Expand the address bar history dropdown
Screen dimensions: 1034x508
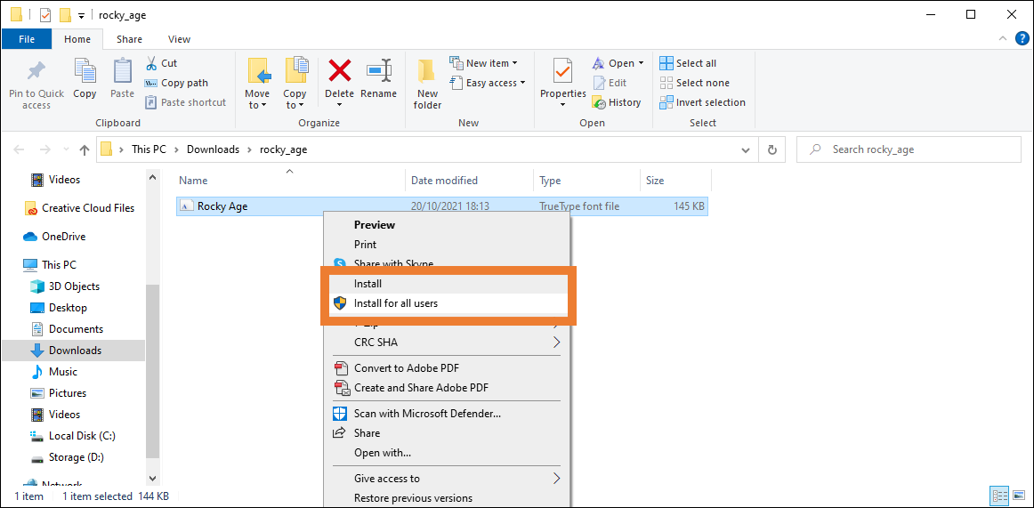748,149
